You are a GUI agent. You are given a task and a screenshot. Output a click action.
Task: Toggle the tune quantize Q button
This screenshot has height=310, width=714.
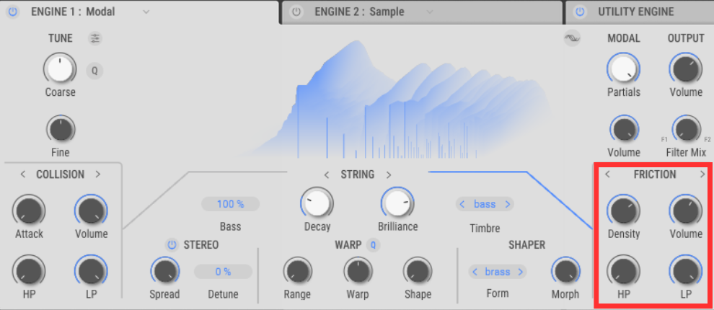pyautogui.click(x=94, y=71)
